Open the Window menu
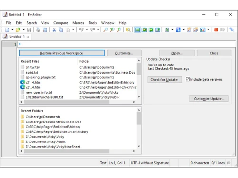This screenshot has width=238, height=178. click(x=108, y=23)
